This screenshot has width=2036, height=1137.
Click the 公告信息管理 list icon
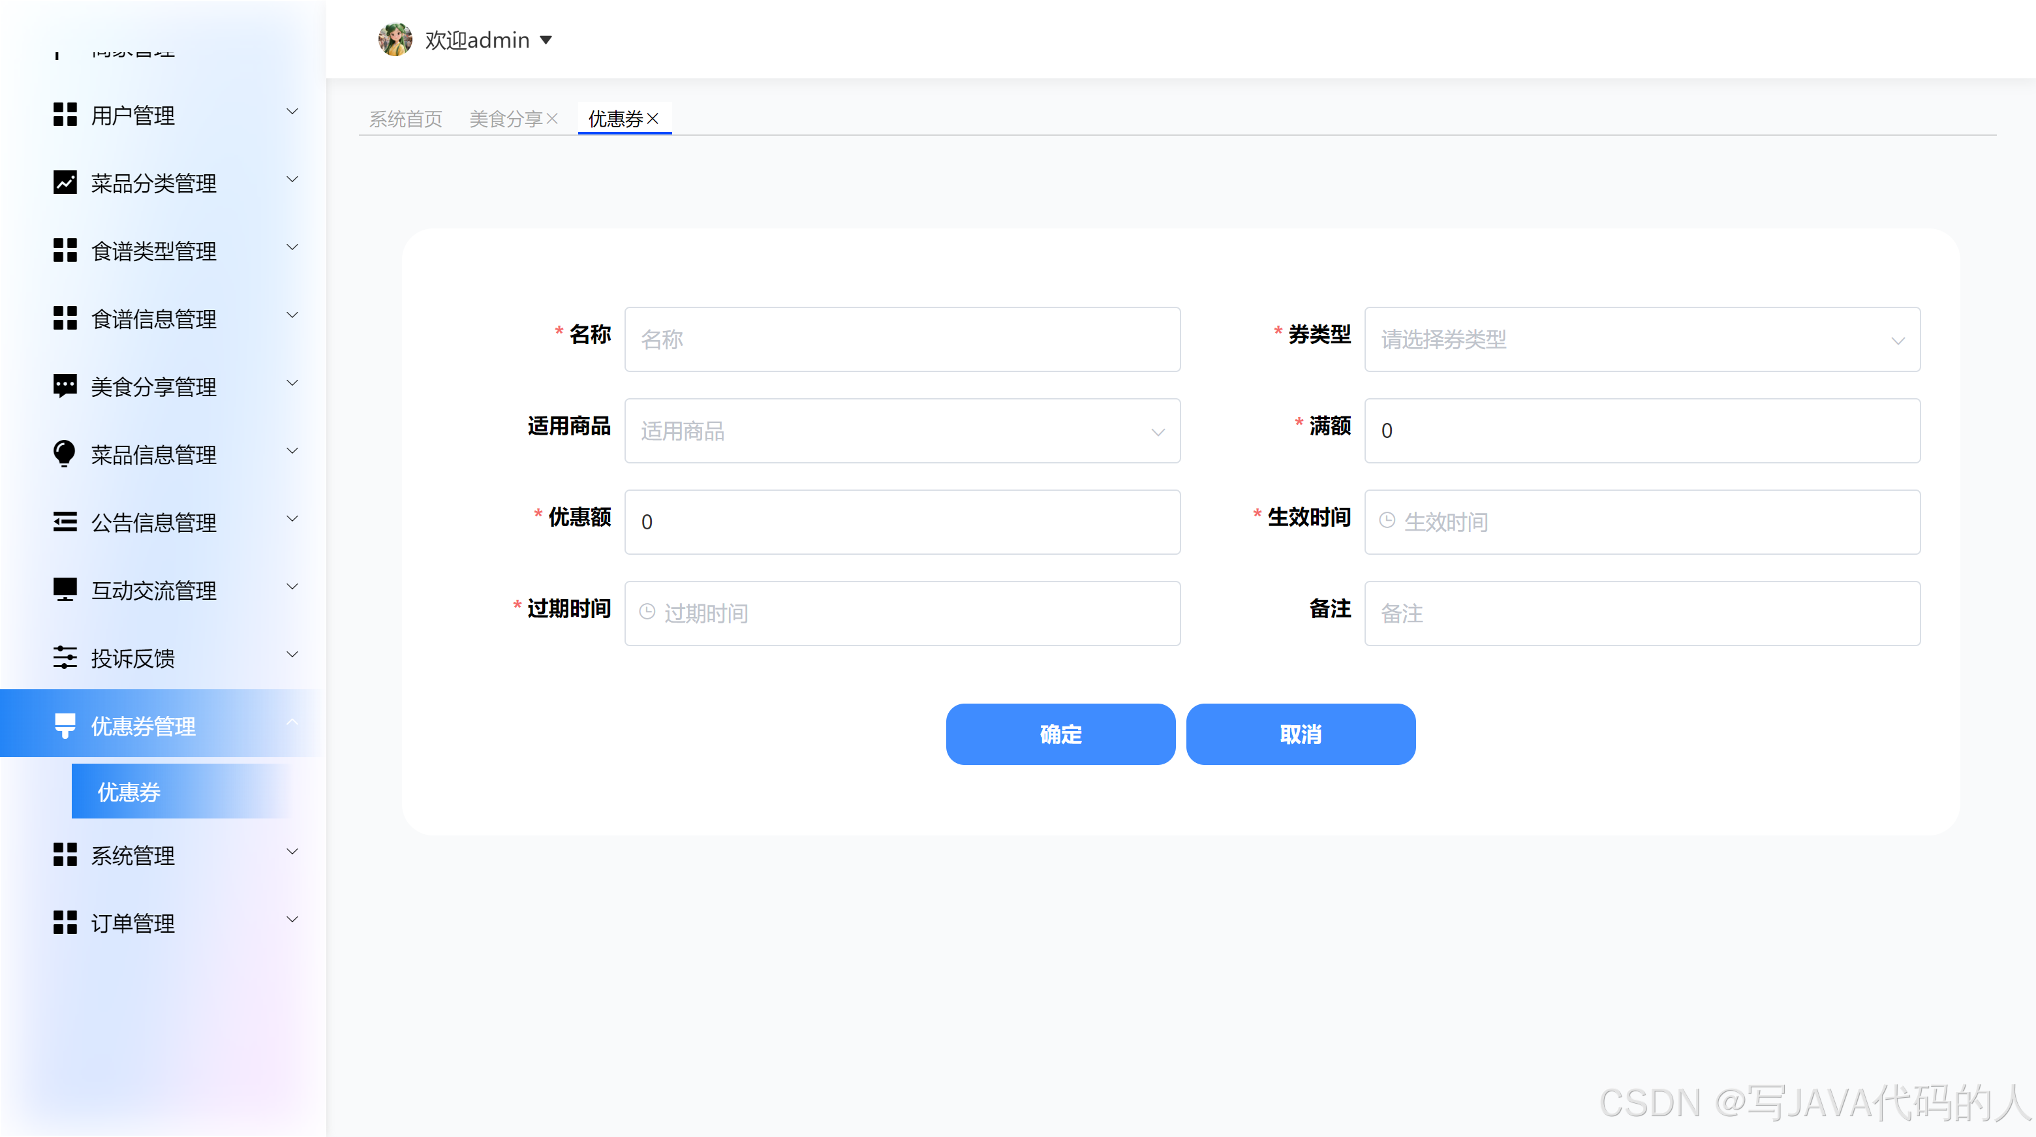pos(65,523)
